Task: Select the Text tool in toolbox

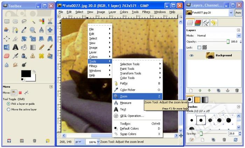Action: [15, 47]
